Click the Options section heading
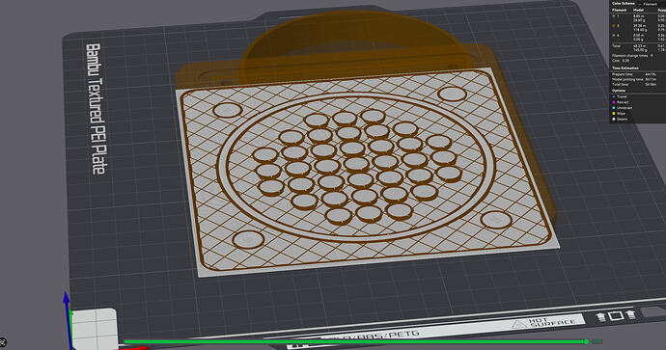The image size is (666, 350). pos(619,91)
